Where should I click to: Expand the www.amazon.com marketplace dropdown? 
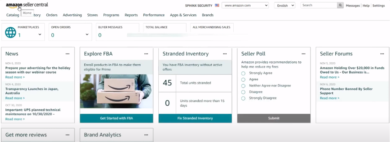[x=245, y=6]
